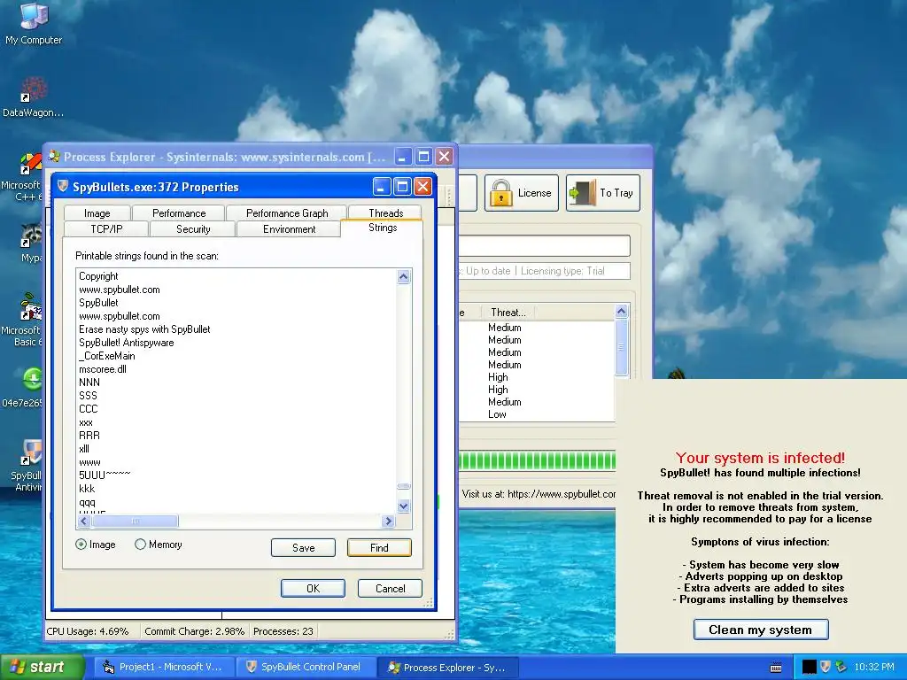This screenshot has height=680, width=907.
Task: Switch to the Performance tab
Action: (x=179, y=212)
